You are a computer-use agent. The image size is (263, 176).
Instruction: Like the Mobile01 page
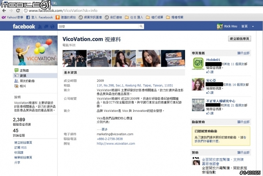click(210, 72)
